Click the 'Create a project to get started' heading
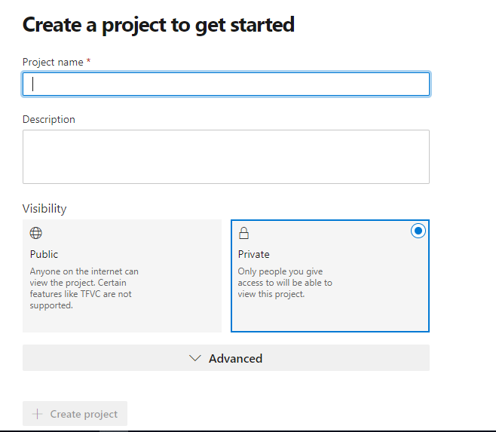Image resolution: width=496 pixels, height=432 pixels. click(x=158, y=25)
